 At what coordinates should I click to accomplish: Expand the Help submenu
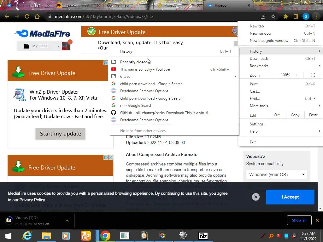[280, 131]
